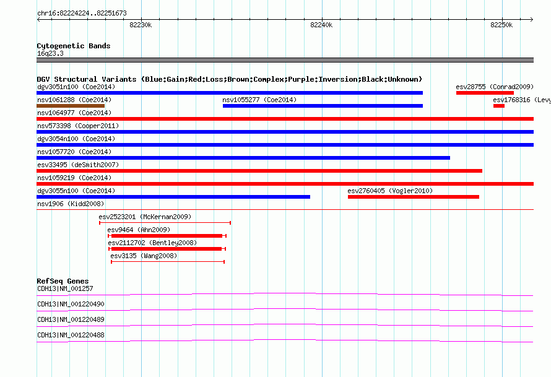Image resolution: width=551 pixels, height=377 pixels.
Task: Open the dgv3054n100 (Coe2014) blue bar
Action: coord(285,145)
